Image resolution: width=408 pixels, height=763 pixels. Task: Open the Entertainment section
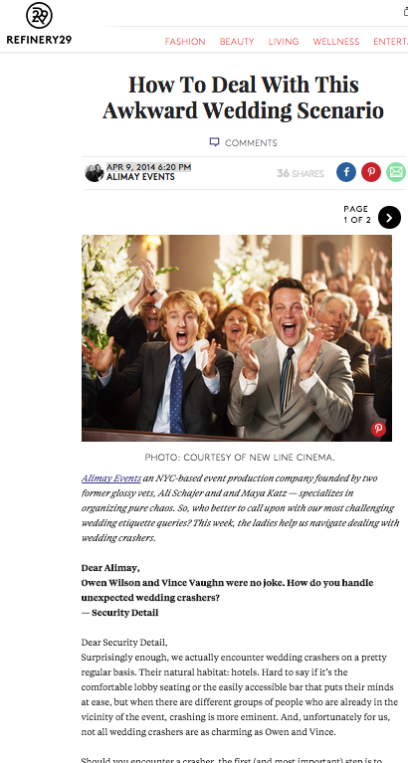pyautogui.click(x=390, y=42)
